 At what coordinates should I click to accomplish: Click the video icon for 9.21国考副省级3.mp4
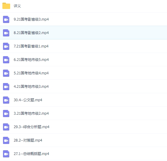coord(6,19)
